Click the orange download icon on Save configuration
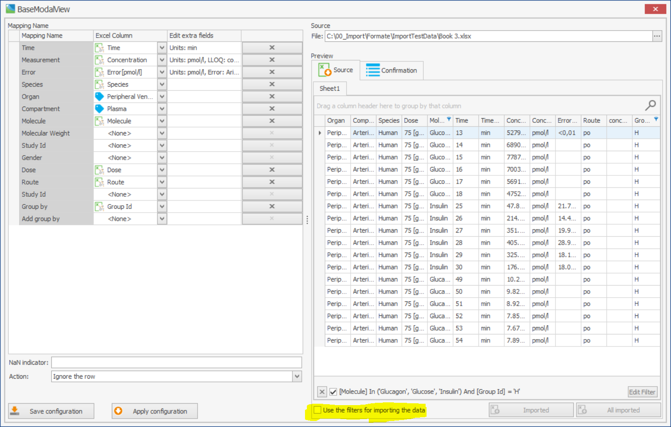The width and height of the screenshot is (671, 427). [x=14, y=411]
